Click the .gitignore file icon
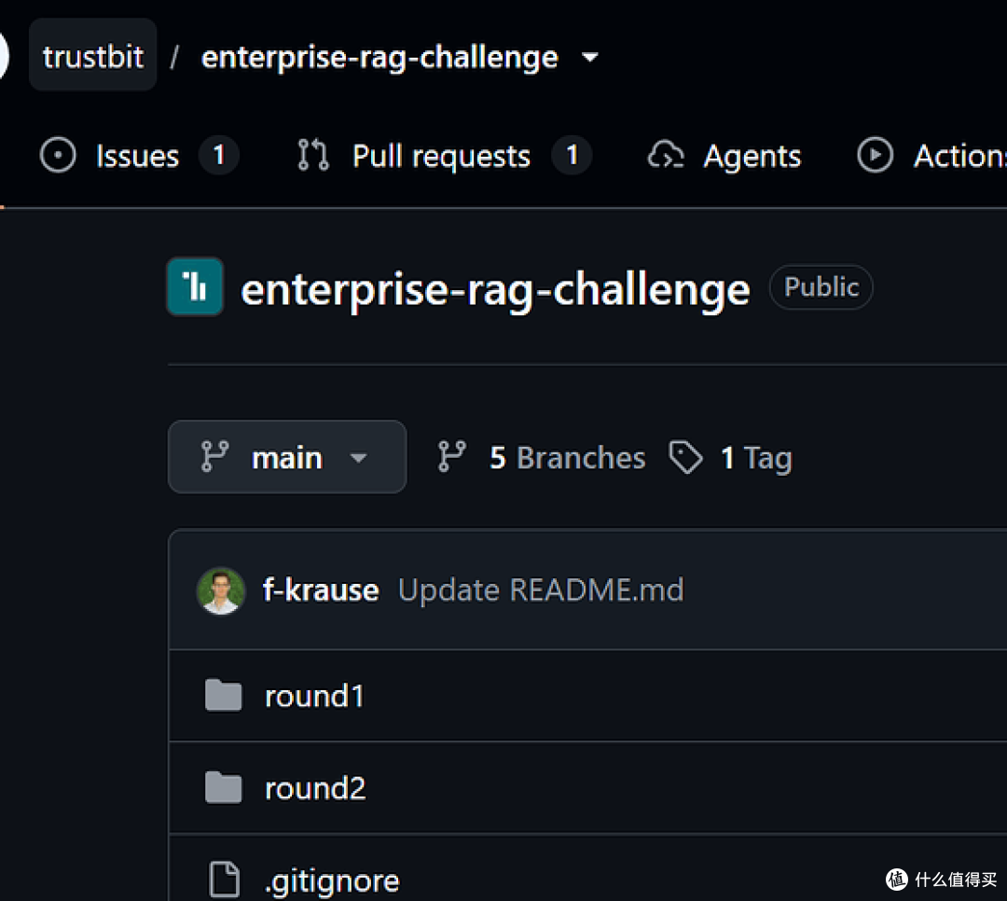 tap(224, 879)
